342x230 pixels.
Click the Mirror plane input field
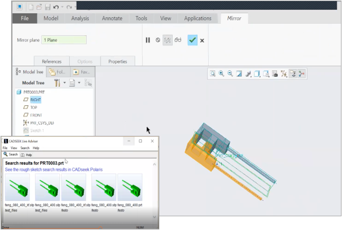pos(64,40)
